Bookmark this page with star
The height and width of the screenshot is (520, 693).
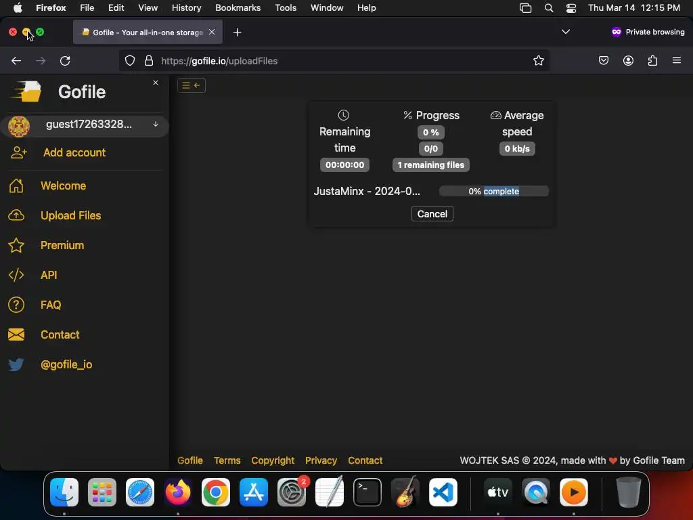coord(538,60)
